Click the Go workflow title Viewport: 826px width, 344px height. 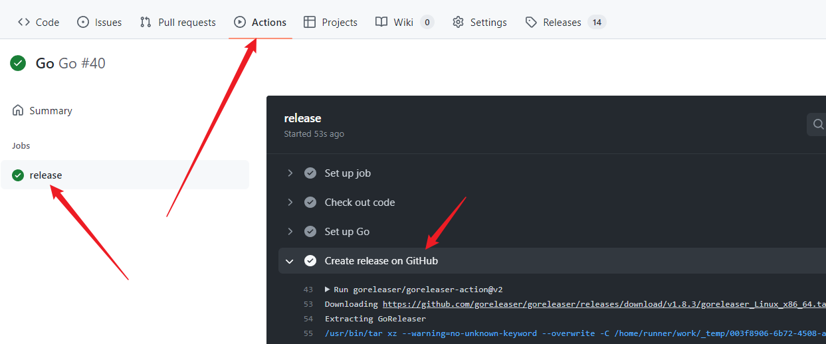coord(45,63)
